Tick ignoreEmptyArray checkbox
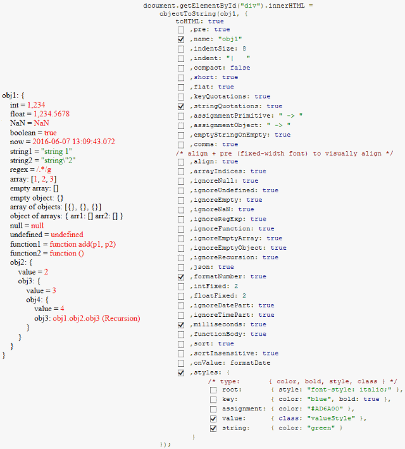405x449 pixels. [181, 239]
